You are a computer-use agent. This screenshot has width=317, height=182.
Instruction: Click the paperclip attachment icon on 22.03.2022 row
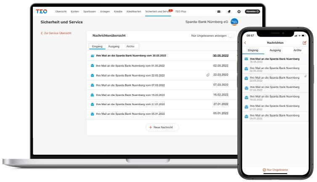click(208, 75)
